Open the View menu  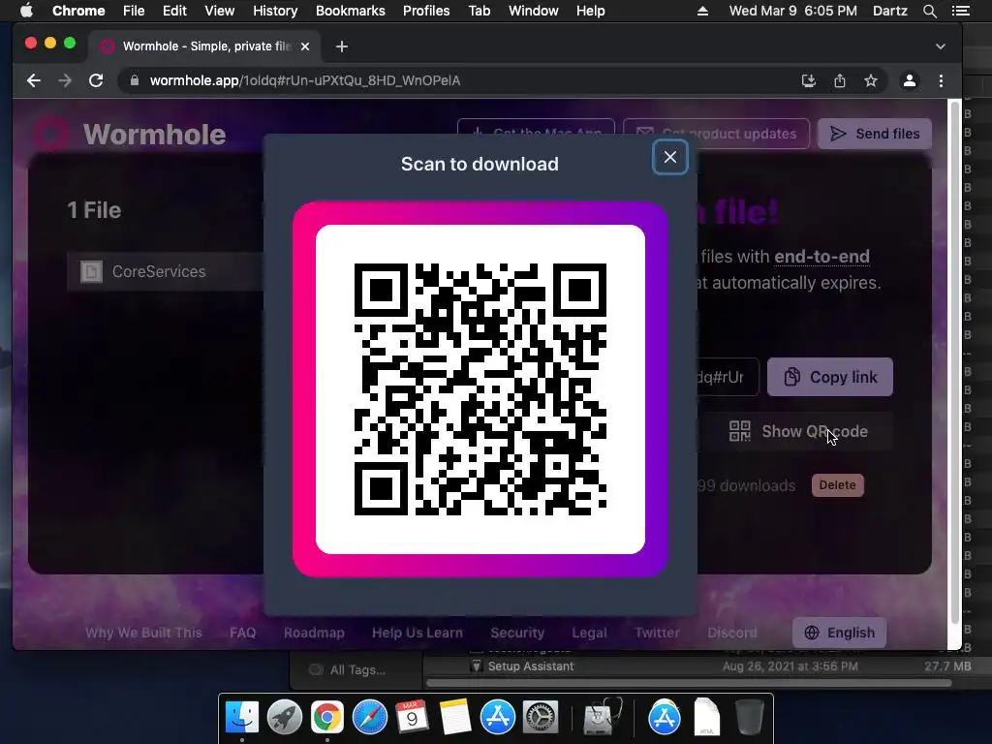click(220, 11)
